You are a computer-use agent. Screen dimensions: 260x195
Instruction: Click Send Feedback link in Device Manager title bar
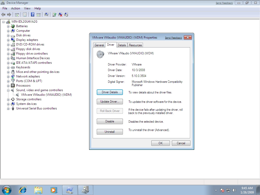[x=224, y=3]
